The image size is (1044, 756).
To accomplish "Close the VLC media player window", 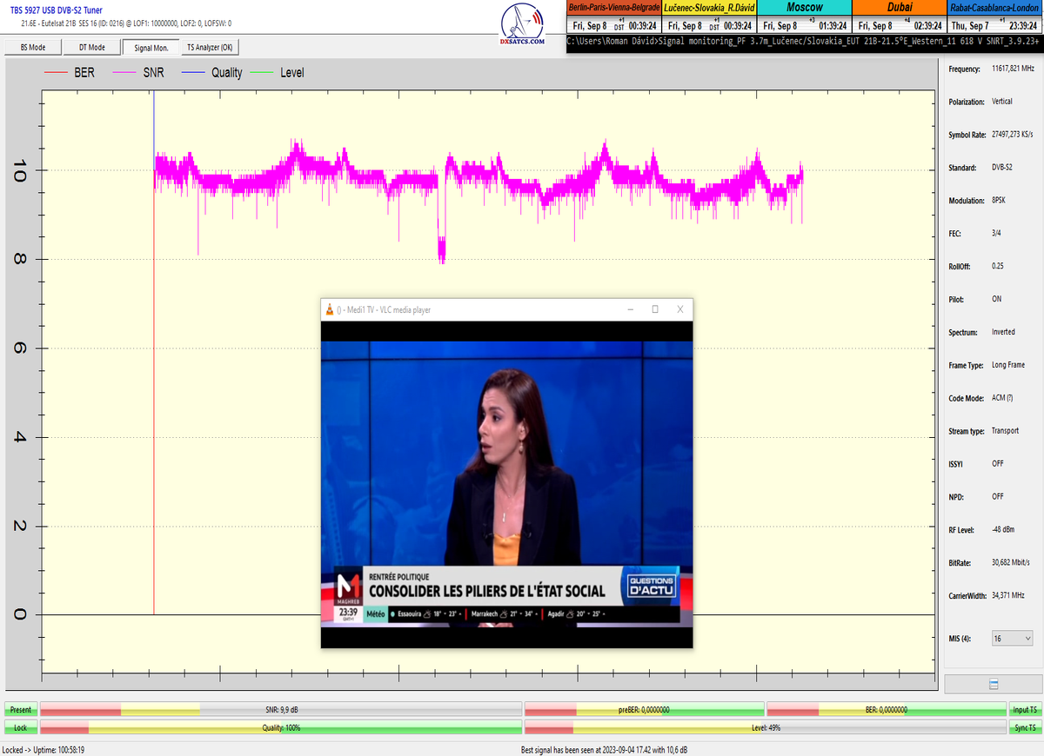I will 680,309.
